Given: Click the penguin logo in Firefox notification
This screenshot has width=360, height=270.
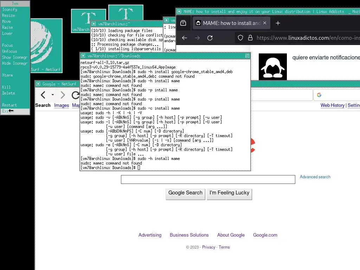Looking at the screenshot, I should pyautogui.click(x=273, y=67).
